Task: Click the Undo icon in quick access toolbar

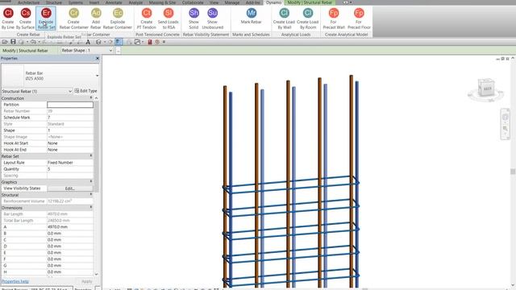Action: (x=33, y=42)
